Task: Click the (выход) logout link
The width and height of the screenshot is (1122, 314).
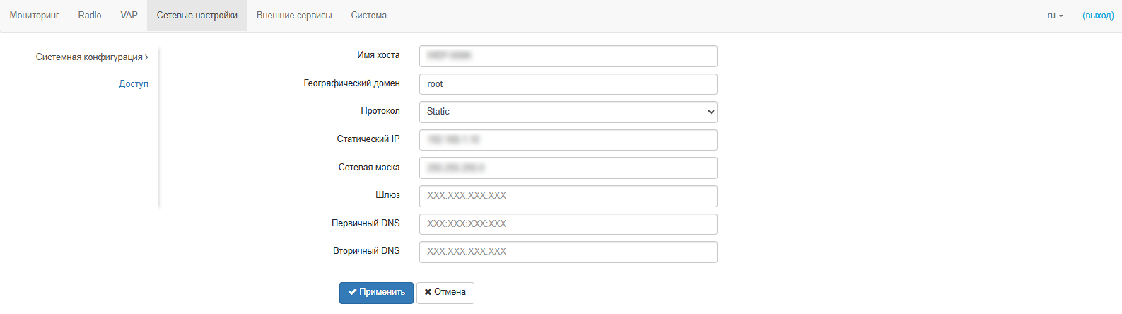Action: click(x=1098, y=16)
